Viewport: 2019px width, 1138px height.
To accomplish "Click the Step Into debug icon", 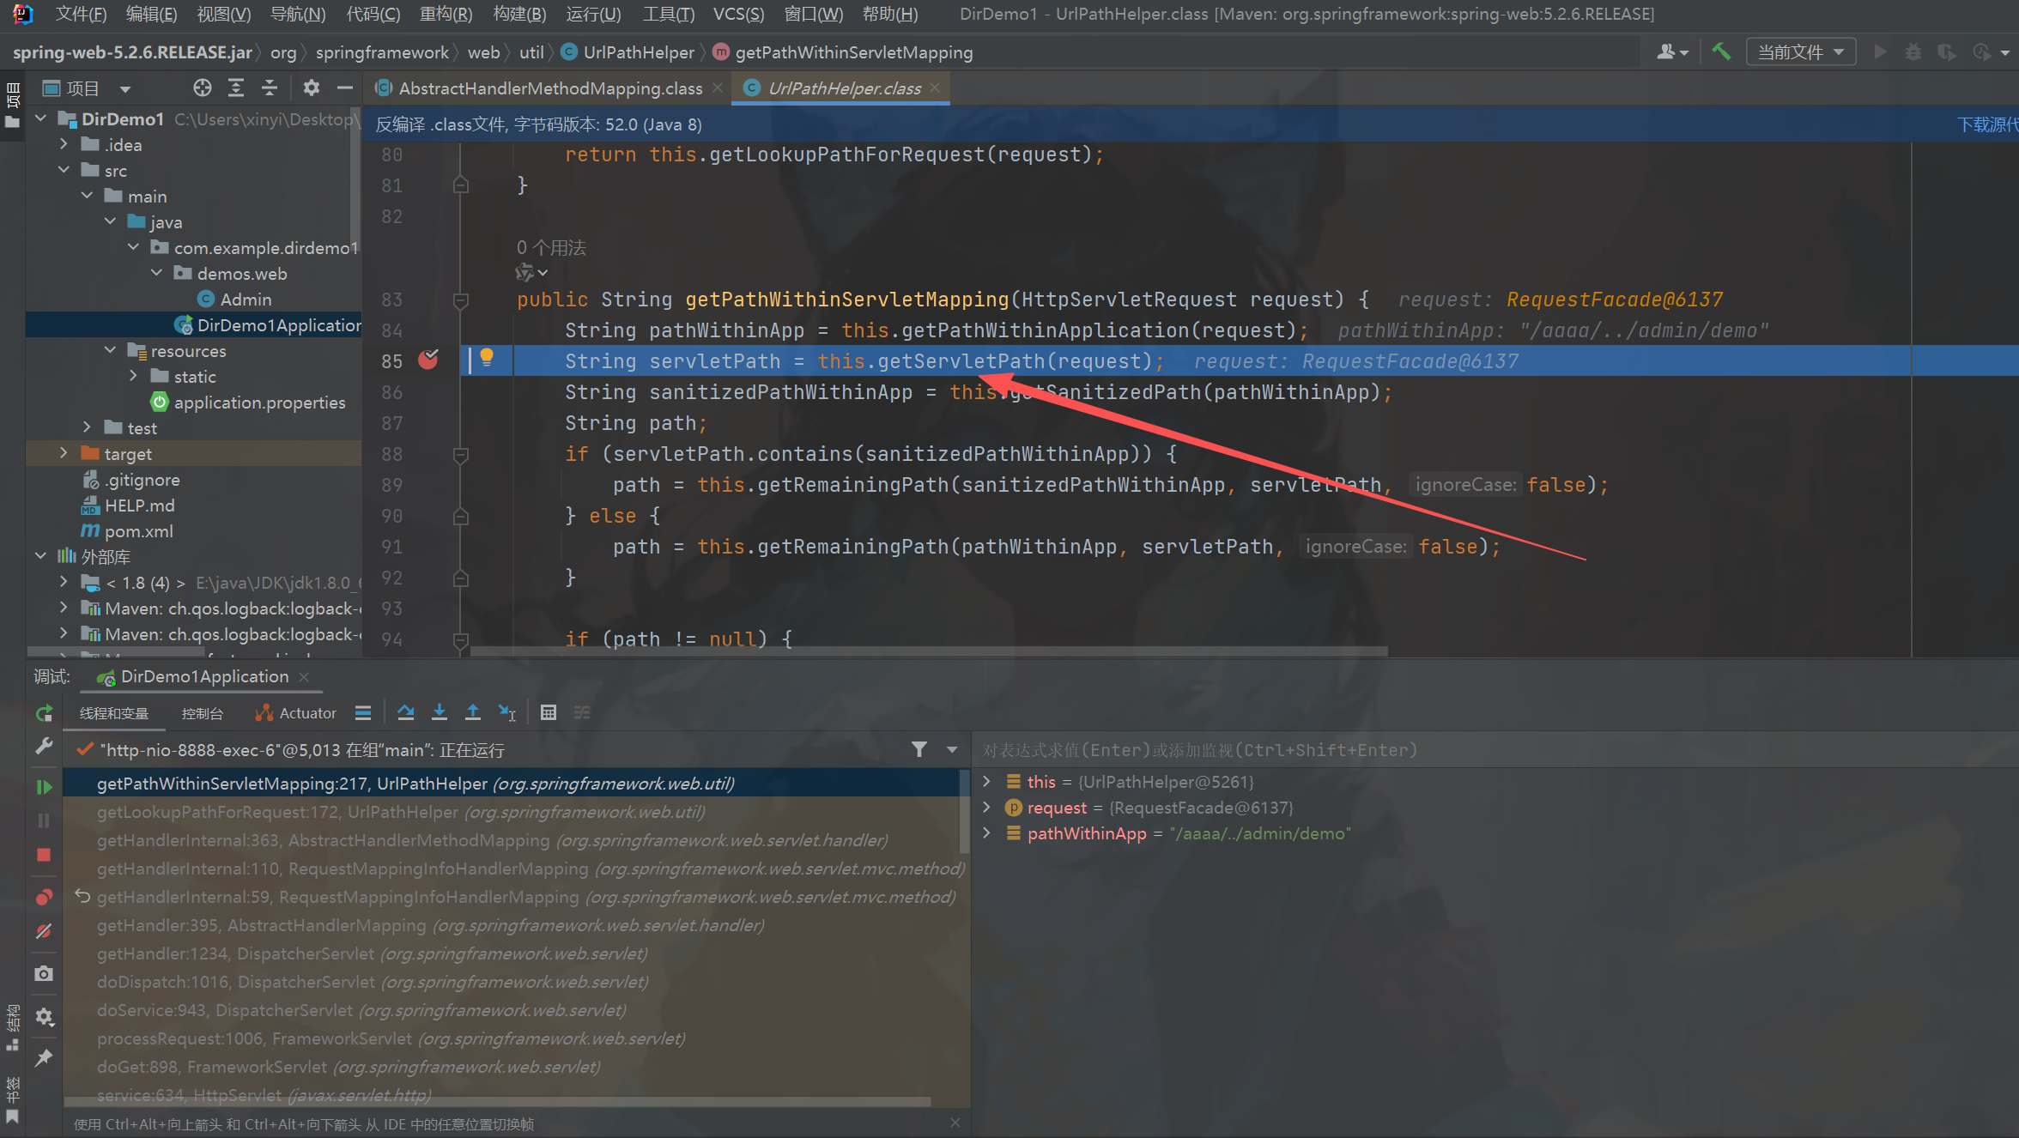I will [x=440, y=712].
